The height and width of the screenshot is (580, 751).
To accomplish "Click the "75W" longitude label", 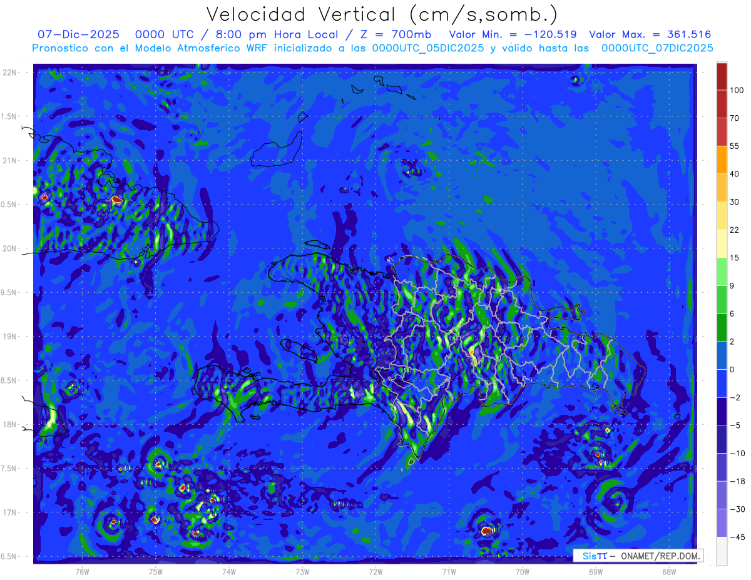I will pos(155,571).
